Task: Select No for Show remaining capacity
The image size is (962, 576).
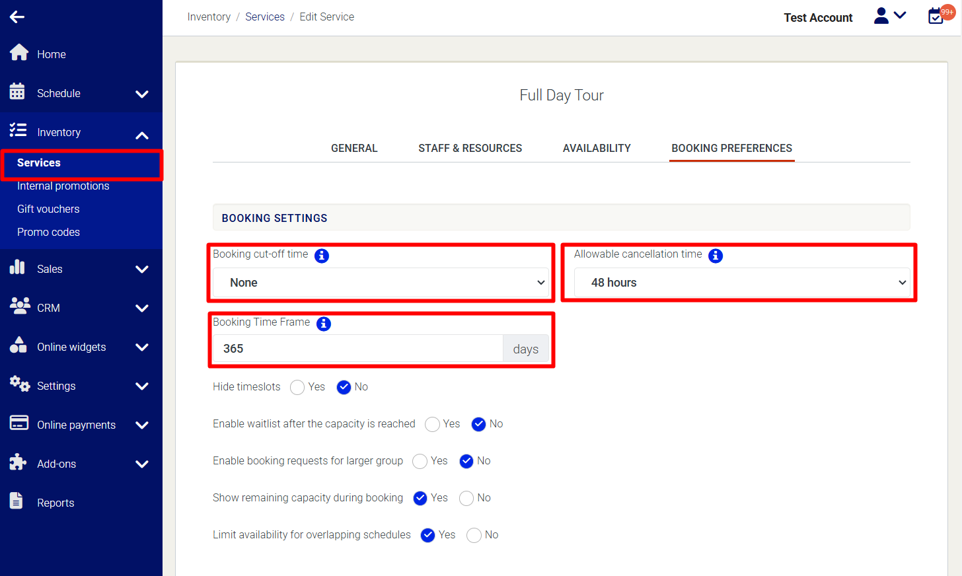Action: pyautogui.click(x=466, y=498)
